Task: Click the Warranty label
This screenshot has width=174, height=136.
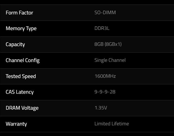Action: click(x=16, y=124)
